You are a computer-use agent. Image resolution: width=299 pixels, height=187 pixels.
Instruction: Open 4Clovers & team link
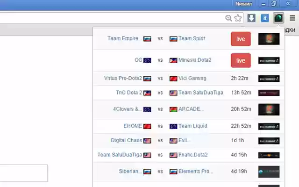tap(128, 109)
